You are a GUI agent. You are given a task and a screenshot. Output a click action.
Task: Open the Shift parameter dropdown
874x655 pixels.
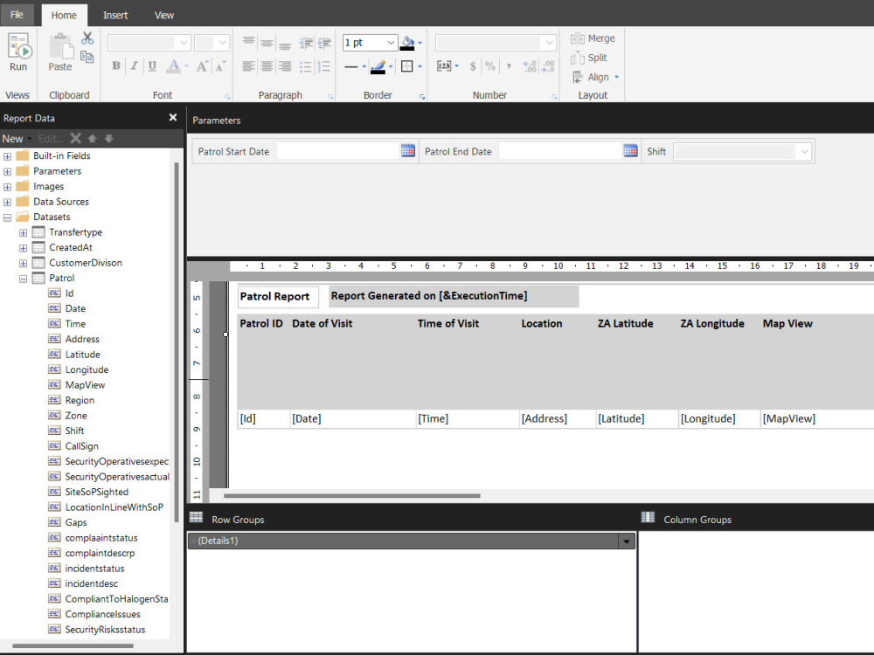tap(803, 151)
